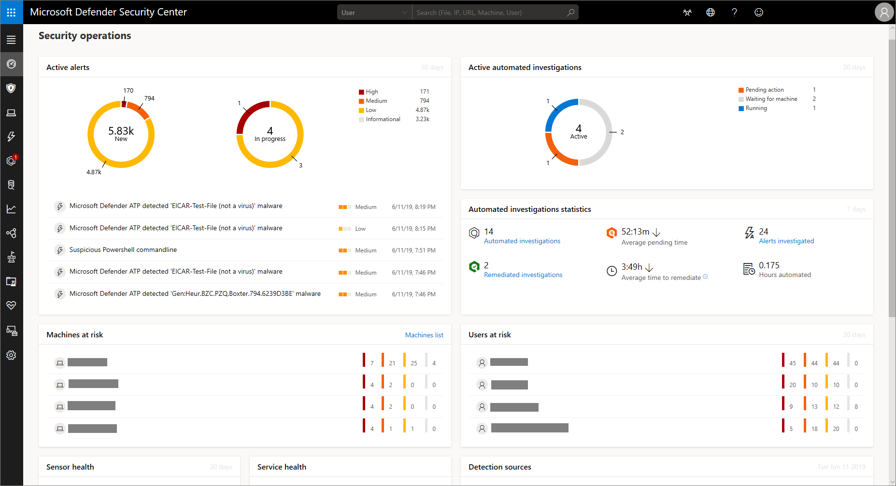Open Automated investigations sidebar icon with badge
This screenshot has width=896, height=486.
pos(11,161)
